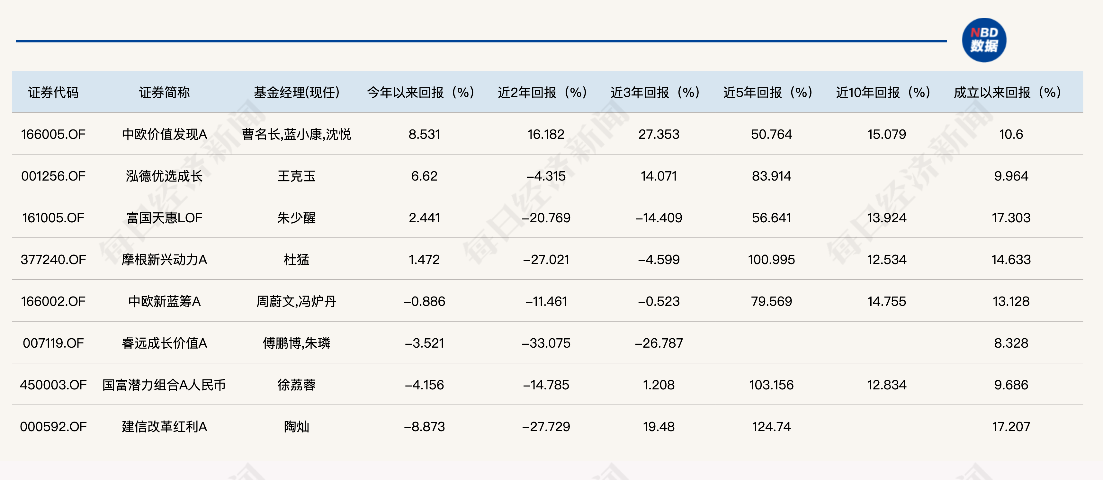
Task: Click fund code 166005.OF
Action: click(x=53, y=134)
